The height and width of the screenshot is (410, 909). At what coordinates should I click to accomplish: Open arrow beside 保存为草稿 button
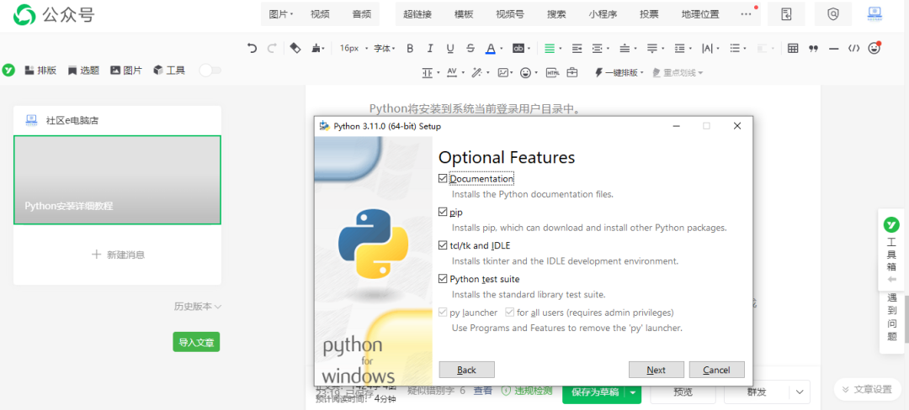(x=633, y=392)
